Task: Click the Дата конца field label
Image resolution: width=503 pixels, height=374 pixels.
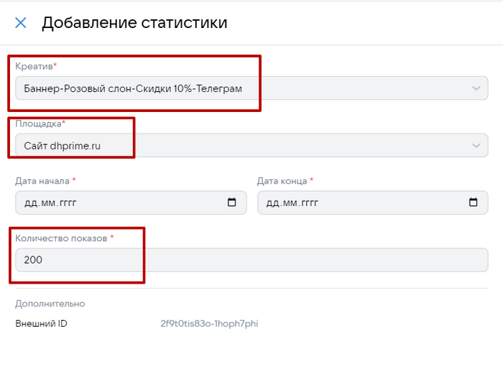Action: click(x=282, y=181)
